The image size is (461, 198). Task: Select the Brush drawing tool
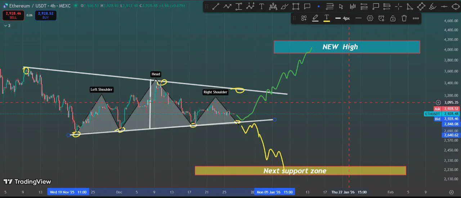[x=285, y=6]
